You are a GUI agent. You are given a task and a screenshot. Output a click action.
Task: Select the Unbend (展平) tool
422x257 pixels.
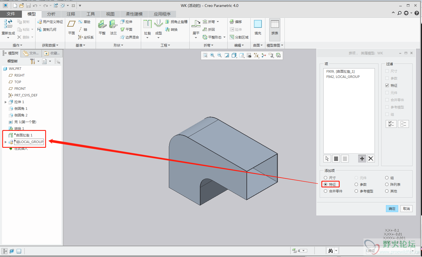tap(196, 27)
